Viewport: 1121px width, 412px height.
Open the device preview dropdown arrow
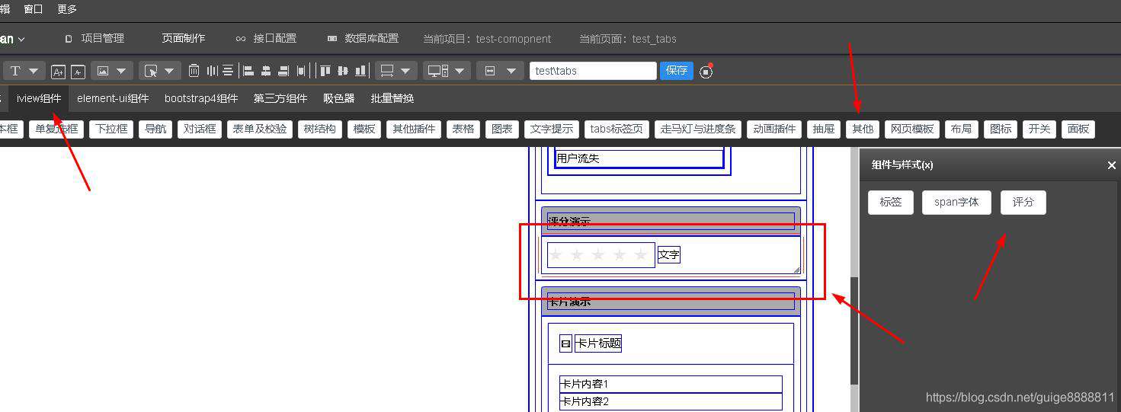click(x=460, y=71)
